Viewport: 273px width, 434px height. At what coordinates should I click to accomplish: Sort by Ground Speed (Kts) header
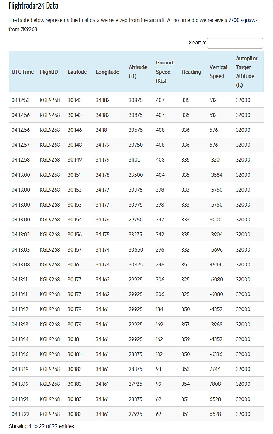point(164,72)
